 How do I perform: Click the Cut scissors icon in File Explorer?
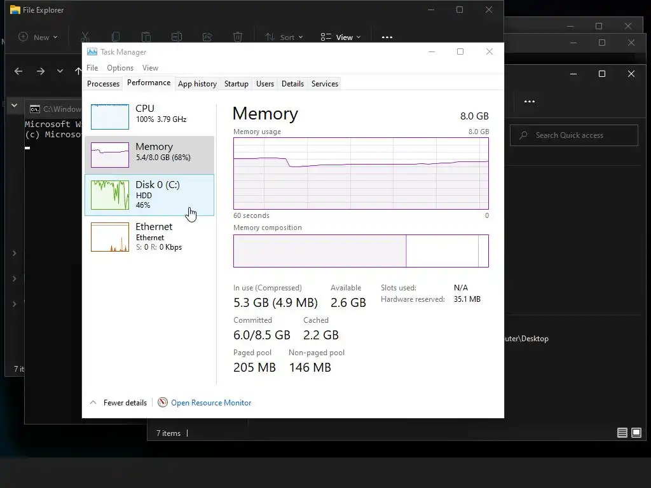(x=85, y=37)
